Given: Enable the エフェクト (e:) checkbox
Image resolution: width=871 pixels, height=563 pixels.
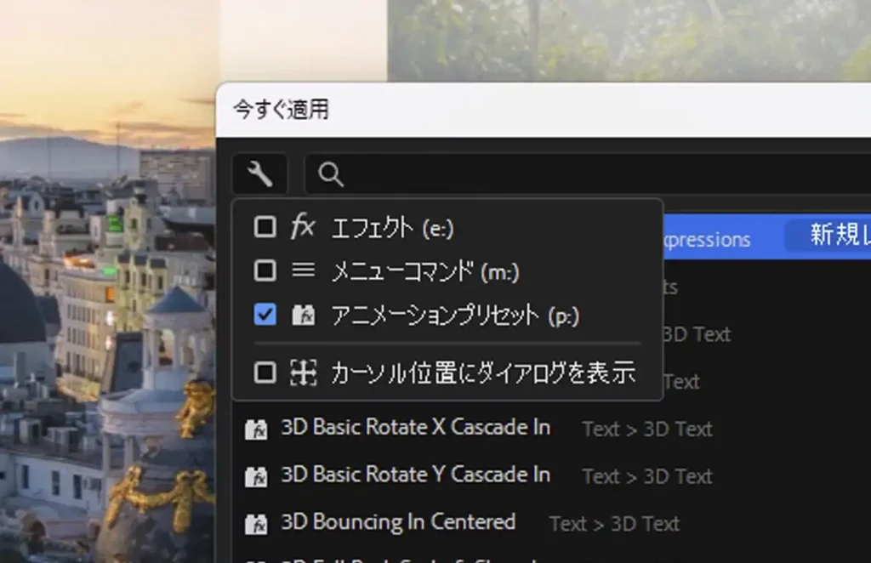Looking at the screenshot, I should coord(265,226).
